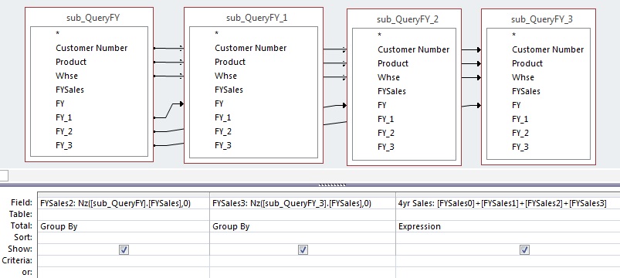The height and width of the screenshot is (278, 620).
Task: Select FY field in sub_QueryFY_1 table
Action: 219,103
